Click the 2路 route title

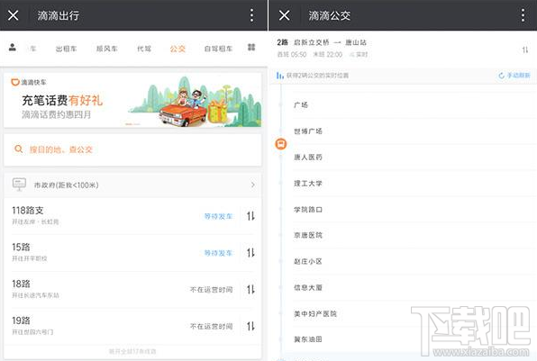click(282, 42)
